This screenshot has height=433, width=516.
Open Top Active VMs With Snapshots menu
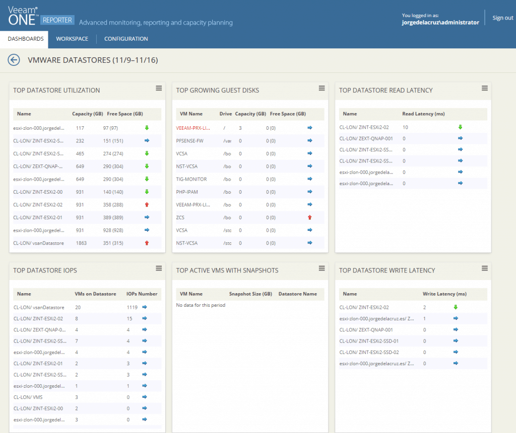click(321, 269)
